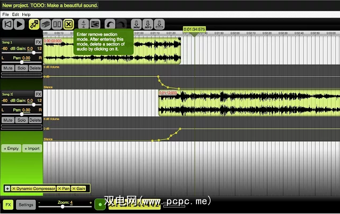
Task: Adjust the Zoom slider
Action: (x=62, y=207)
